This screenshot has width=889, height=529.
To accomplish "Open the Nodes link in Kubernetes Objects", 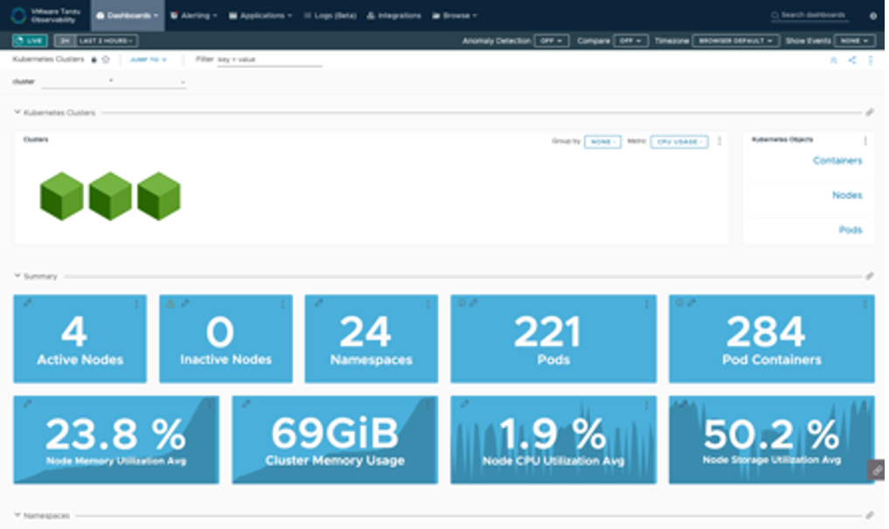I will (846, 196).
